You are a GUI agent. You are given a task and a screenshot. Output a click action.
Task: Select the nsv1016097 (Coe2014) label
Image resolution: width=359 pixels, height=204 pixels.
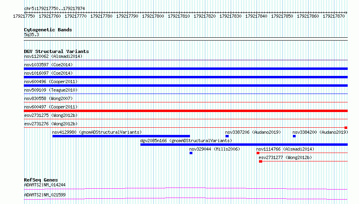click(x=48, y=73)
